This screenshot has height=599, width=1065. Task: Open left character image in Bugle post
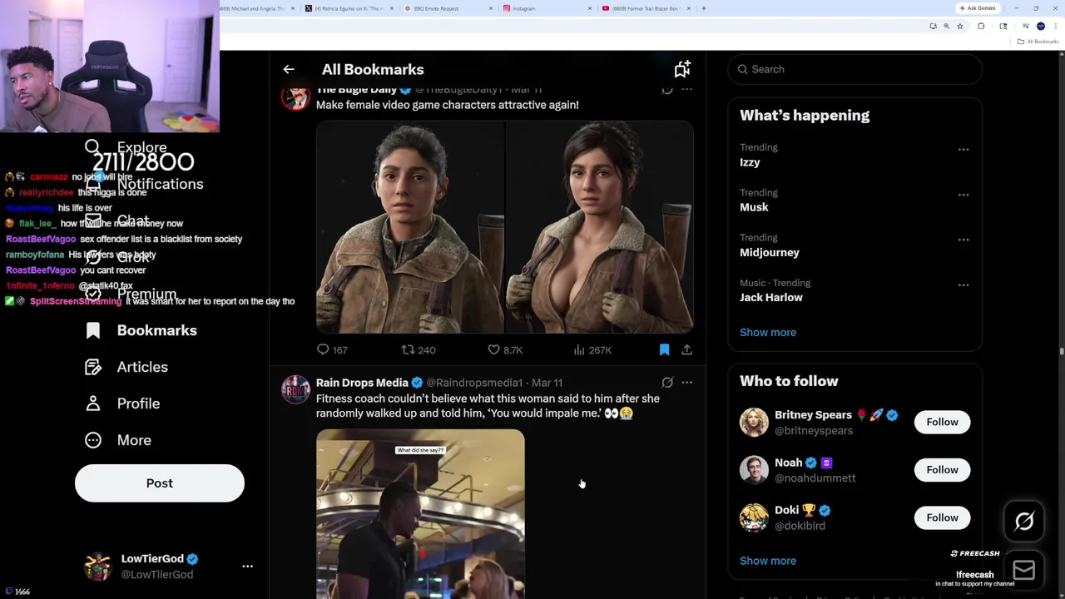[410, 227]
